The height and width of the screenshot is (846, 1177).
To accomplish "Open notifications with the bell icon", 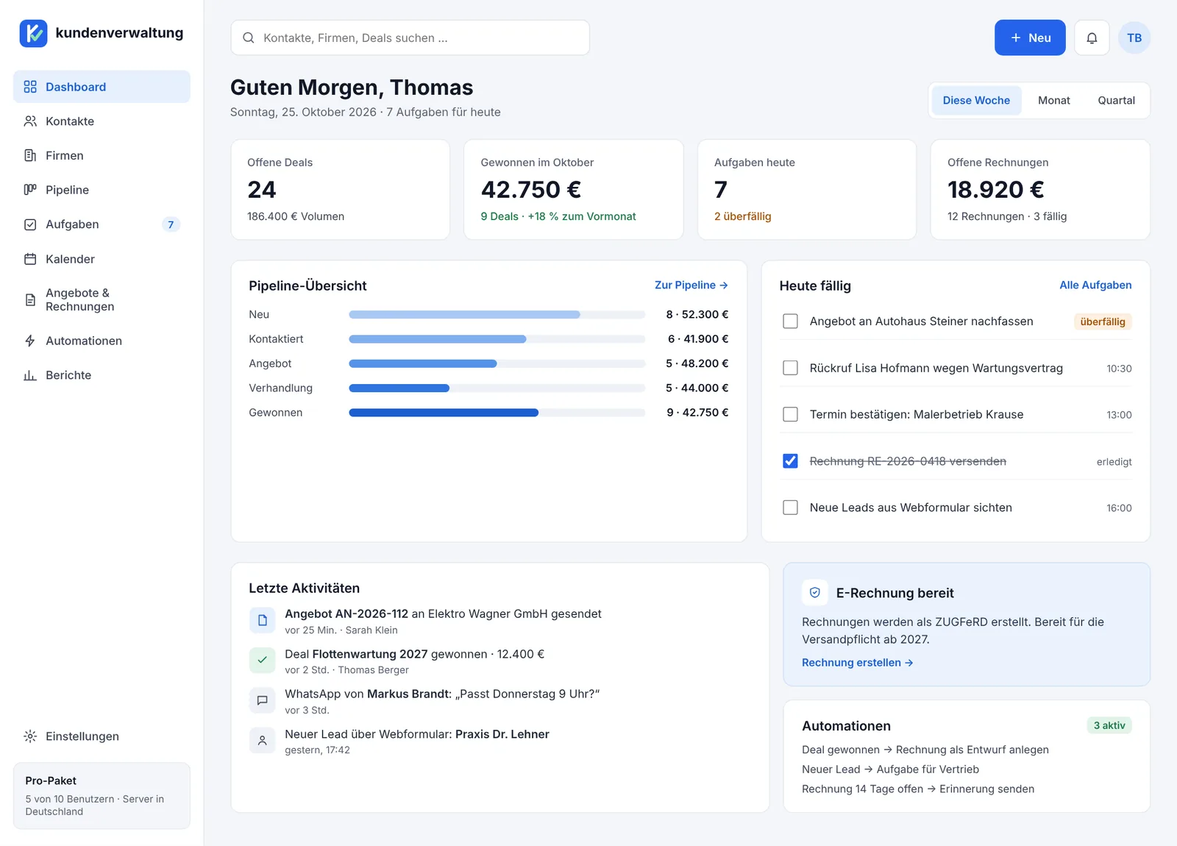I will [x=1092, y=38].
